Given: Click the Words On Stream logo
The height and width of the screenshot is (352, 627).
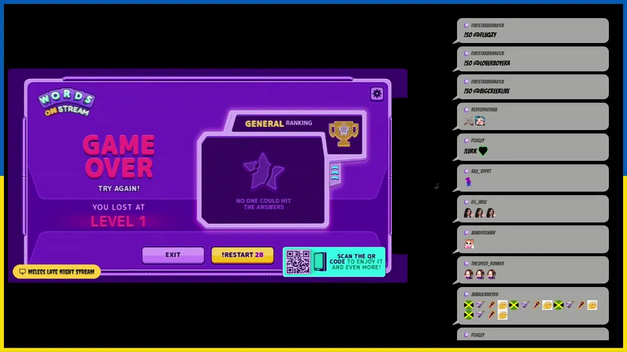Looking at the screenshot, I should [66, 103].
